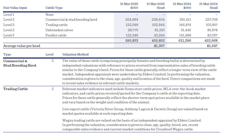Click the Level 3 fair value input cell
The width and height of the screenshot is (229, 134).
pos(9,35)
